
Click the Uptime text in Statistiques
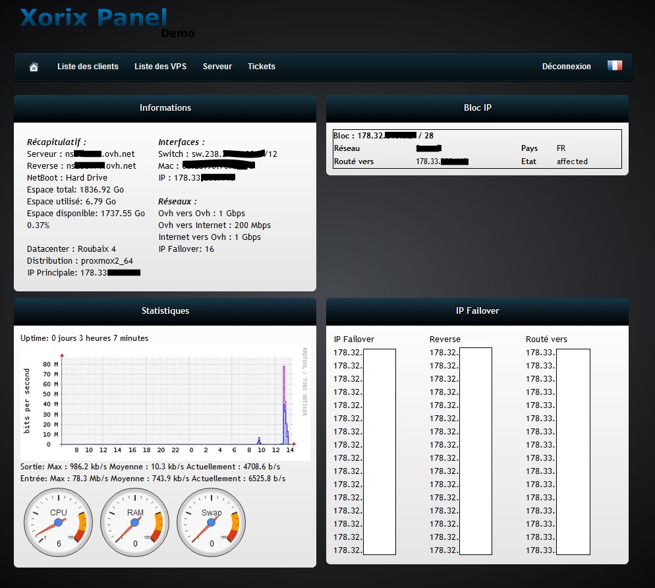click(x=84, y=338)
